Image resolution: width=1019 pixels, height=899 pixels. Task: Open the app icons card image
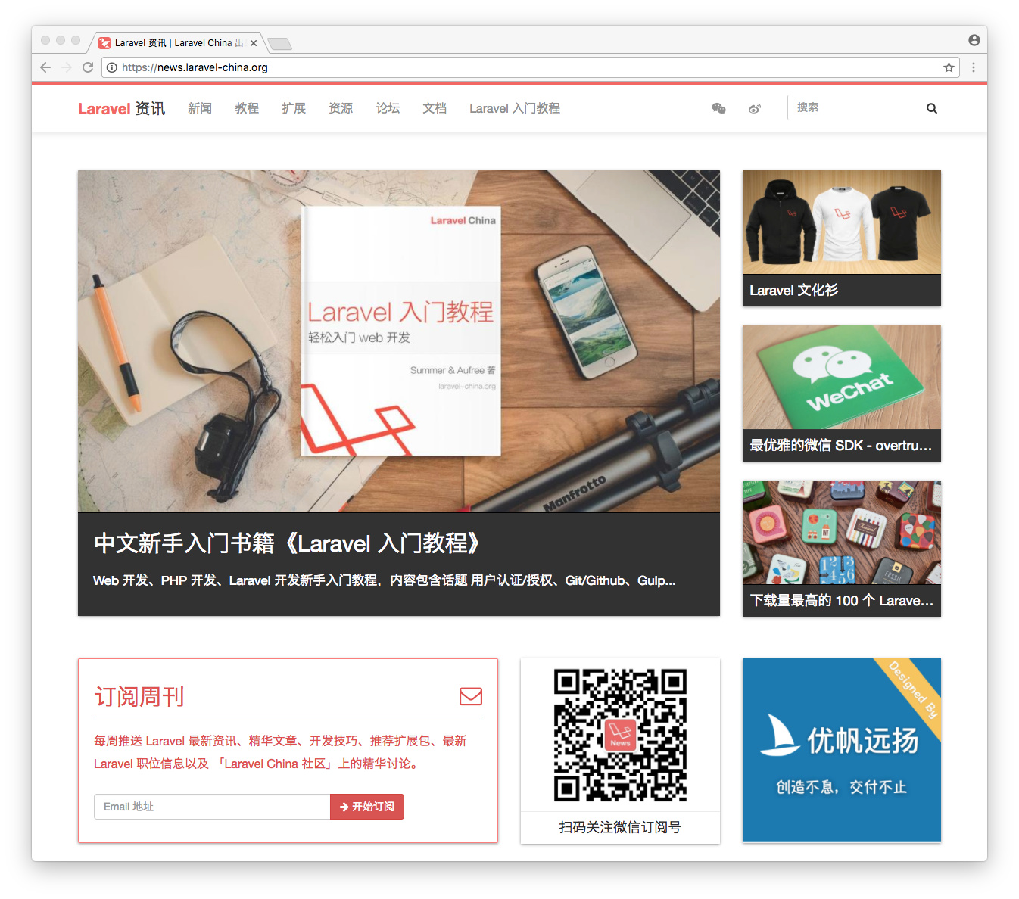pos(842,532)
